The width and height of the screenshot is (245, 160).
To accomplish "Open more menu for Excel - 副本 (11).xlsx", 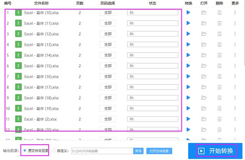I will point(235,23).
